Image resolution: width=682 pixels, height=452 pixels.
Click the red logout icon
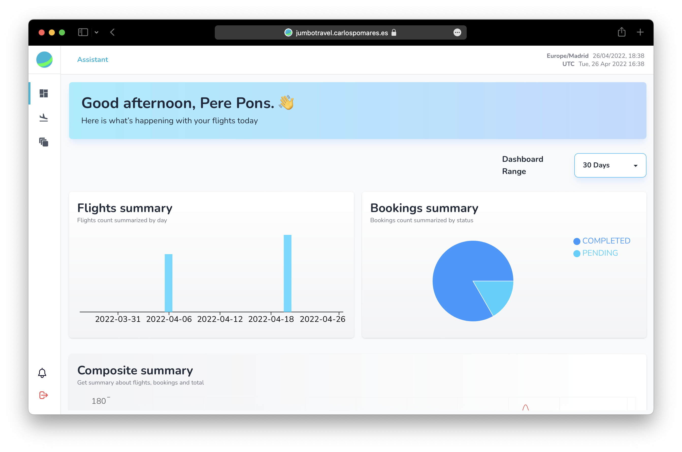click(43, 395)
